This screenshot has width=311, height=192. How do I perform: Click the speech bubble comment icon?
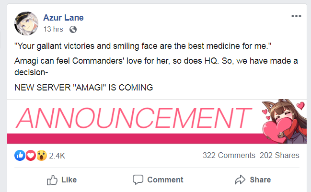[138, 180]
